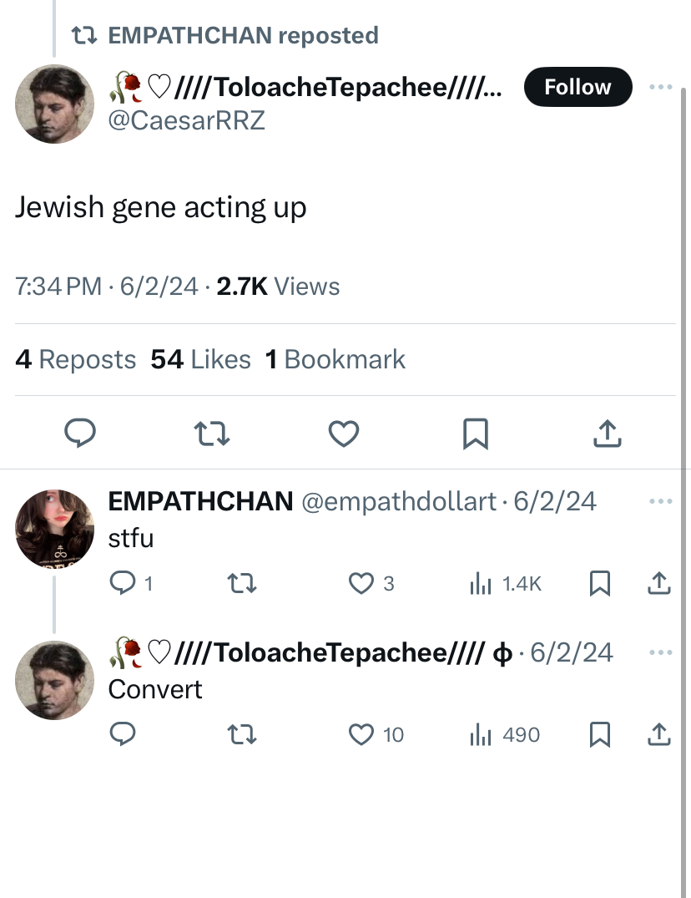View analytics for the stfu reply showing 1.4K
Screen dimensions: 691x898
tap(505, 584)
